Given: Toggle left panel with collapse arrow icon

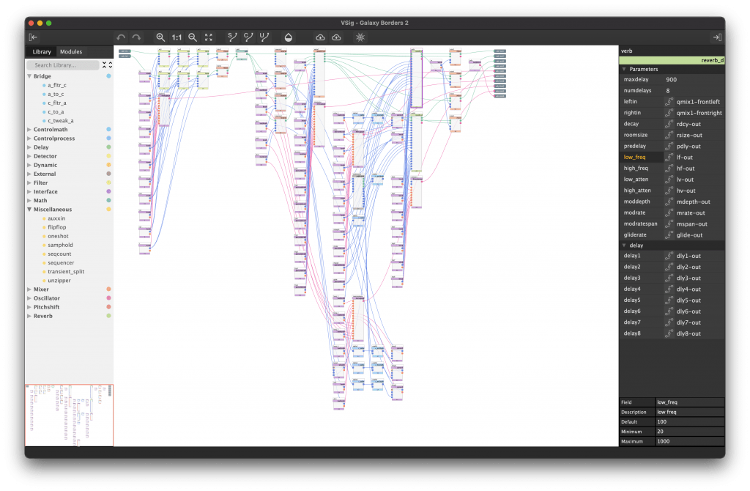Looking at the screenshot, I should (33, 37).
